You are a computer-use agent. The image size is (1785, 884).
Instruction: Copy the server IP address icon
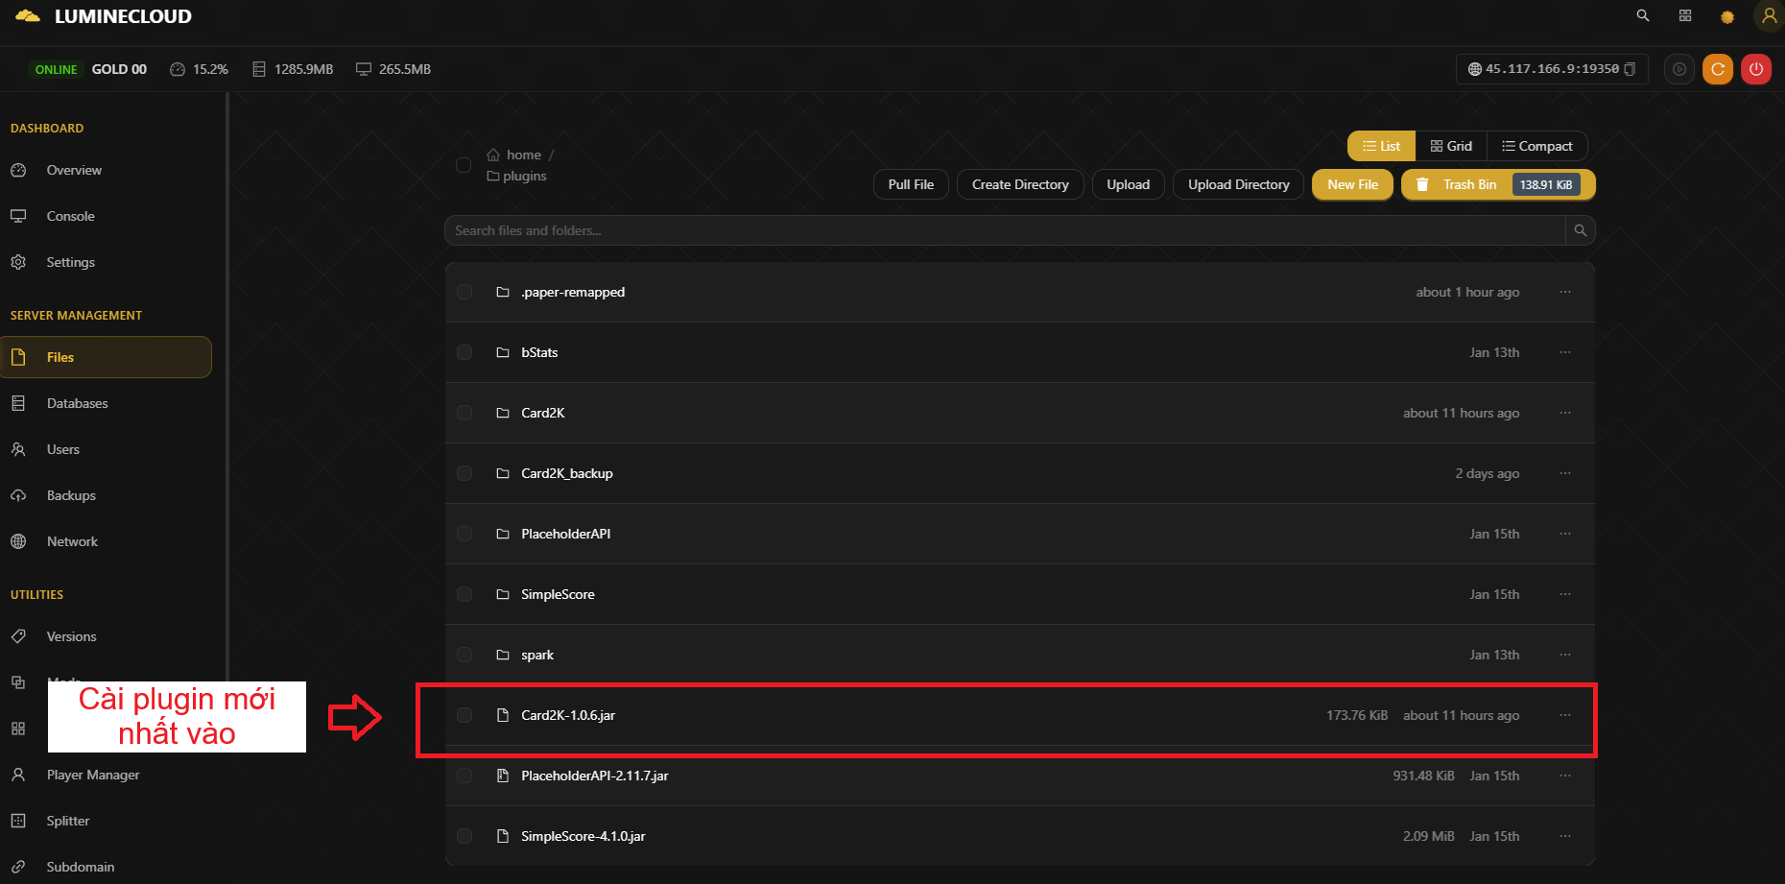[x=1630, y=69]
